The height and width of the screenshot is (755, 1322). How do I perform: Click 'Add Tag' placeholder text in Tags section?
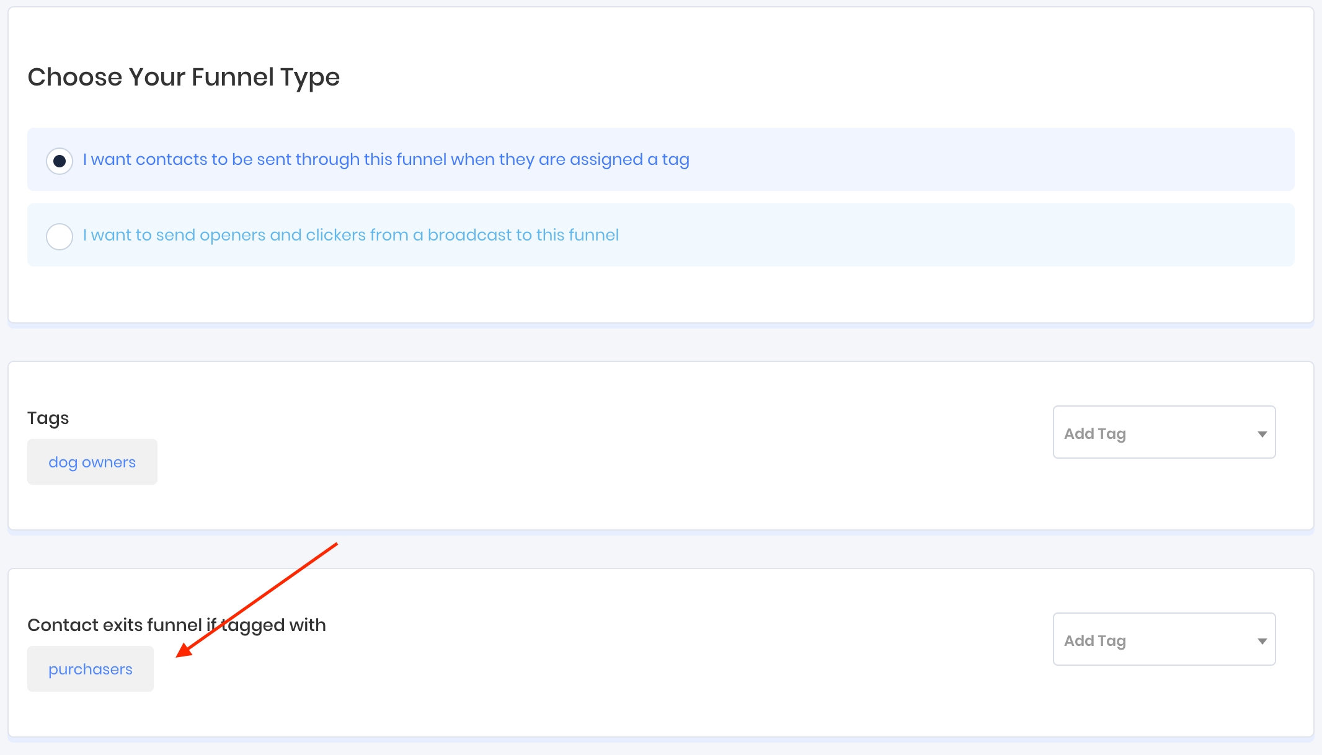pos(1094,434)
